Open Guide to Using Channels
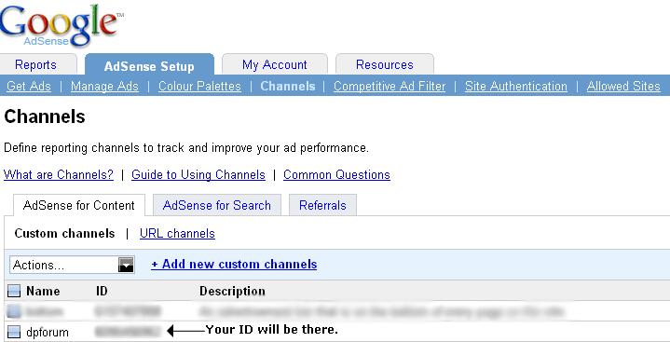 (x=198, y=174)
